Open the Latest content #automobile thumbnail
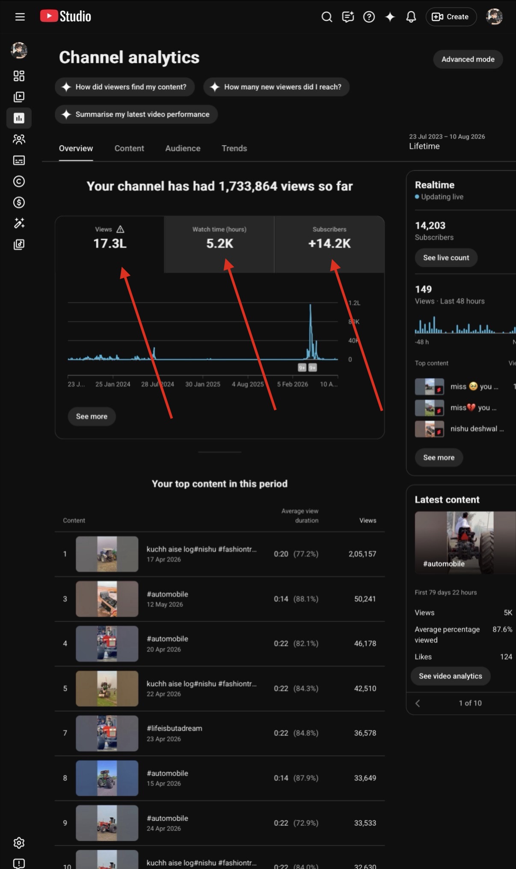Image resolution: width=516 pixels, height=869 pixels. (465, 542)
